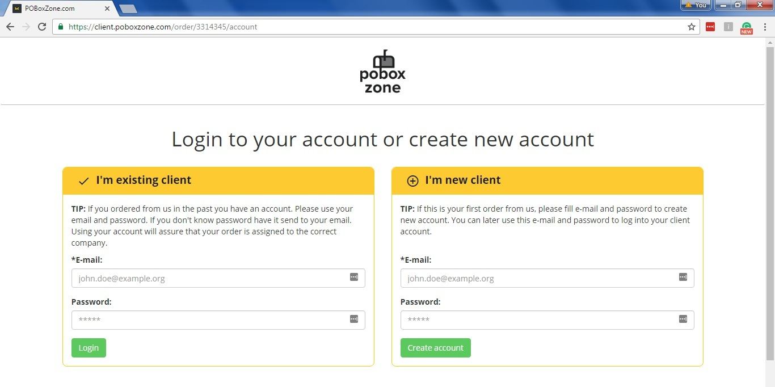Open the red password manager extension icon
The height and width of the screenshot is (387, 775).
[710, 27]
